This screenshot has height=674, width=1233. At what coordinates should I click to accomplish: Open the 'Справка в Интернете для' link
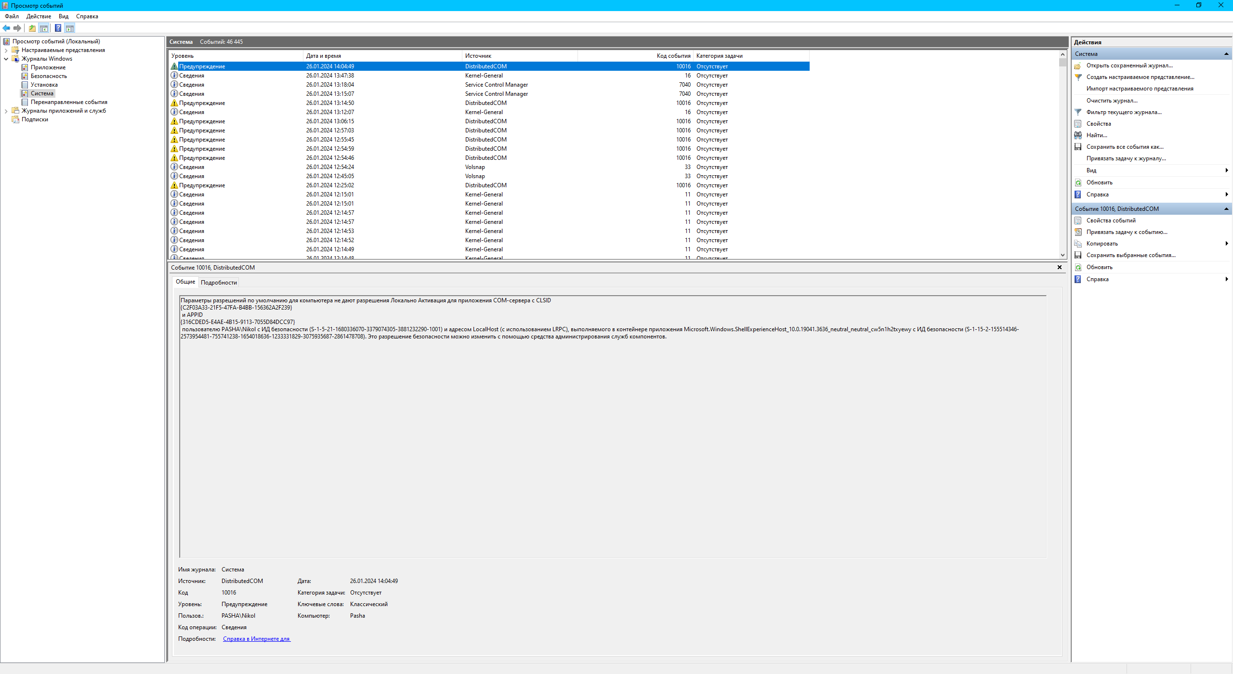click(x=256, y=639)
